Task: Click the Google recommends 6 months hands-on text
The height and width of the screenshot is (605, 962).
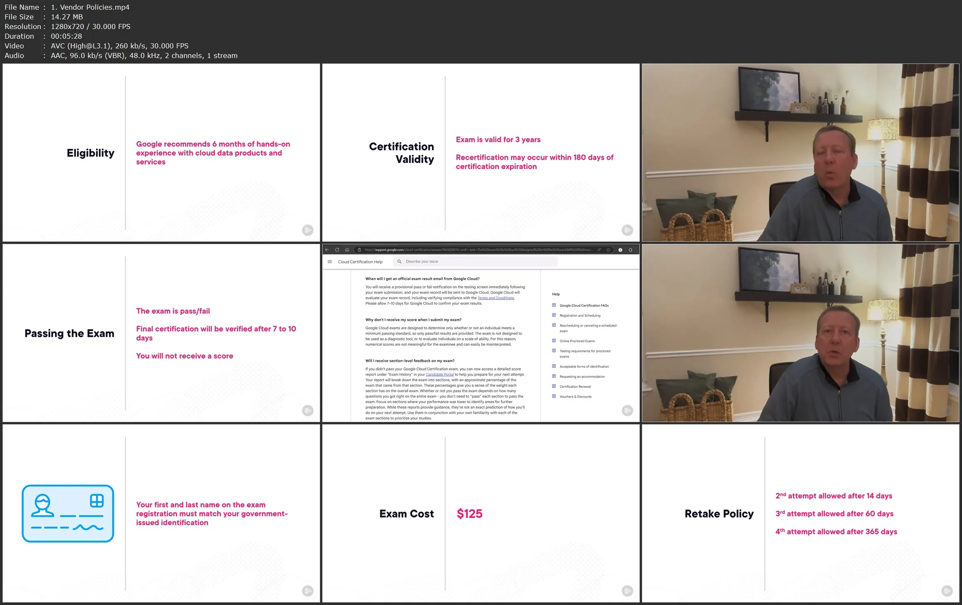Action: 213,153
